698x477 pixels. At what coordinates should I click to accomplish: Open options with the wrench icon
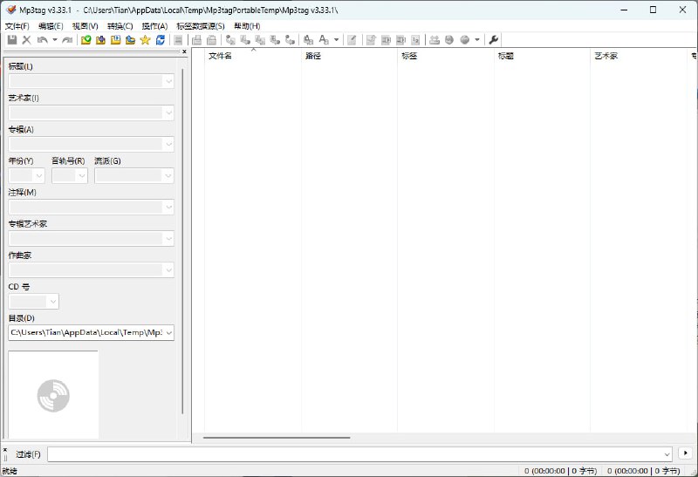[x=494, y=40]
